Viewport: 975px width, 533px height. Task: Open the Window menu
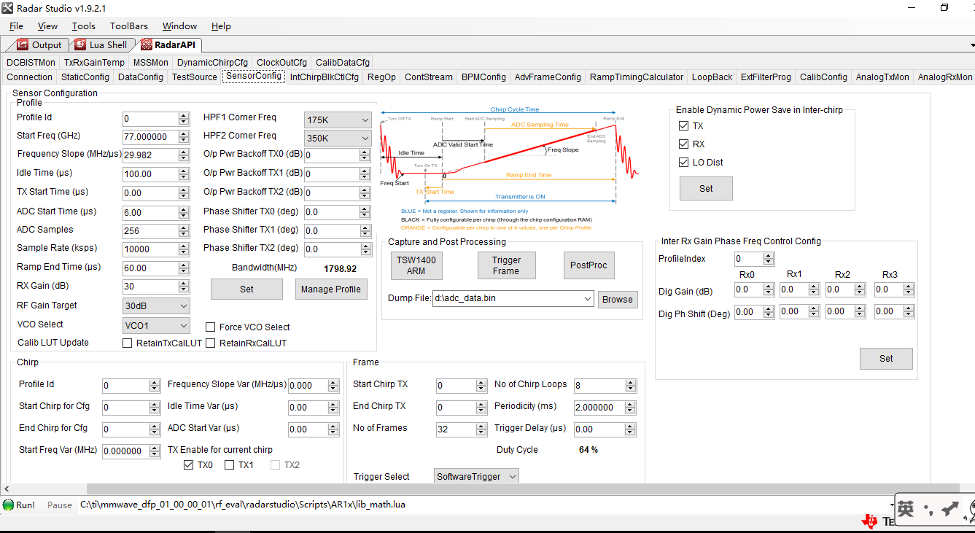pyautogui.click(x=179, y=26)
